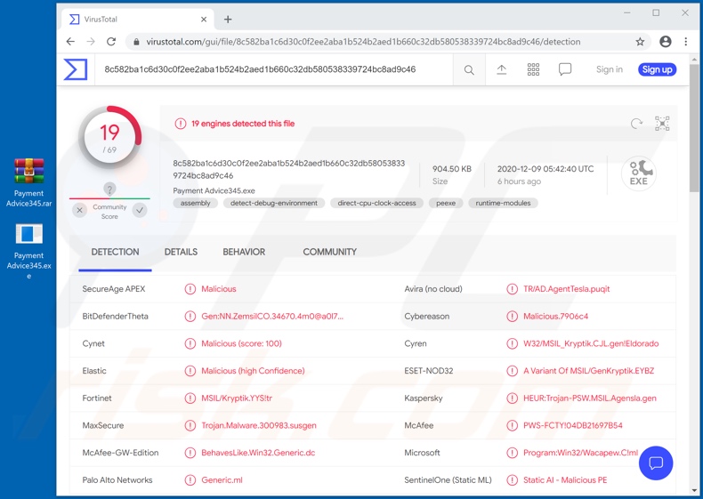Click the Static AI - Malicious PE result
703x499 pixels.
pos(565,480)
